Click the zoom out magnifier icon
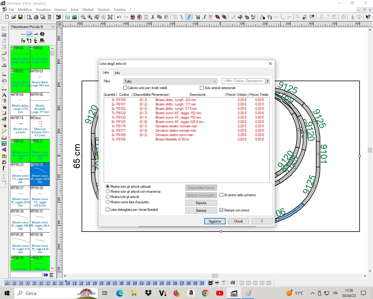The image size is (373, 299). [83, 17]
